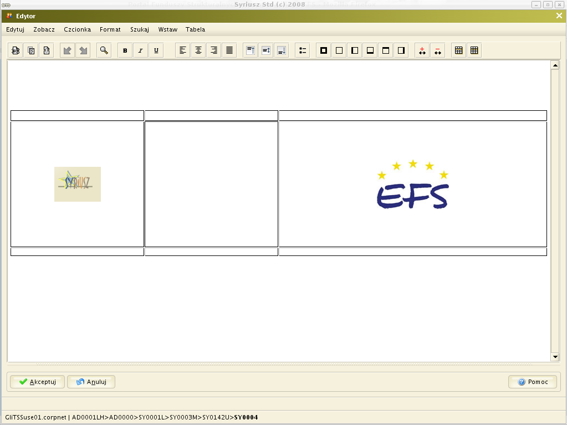This screenshot has width=567, height=425.
Task: Insert a bulleted list
Action: (x=303, y=50)
